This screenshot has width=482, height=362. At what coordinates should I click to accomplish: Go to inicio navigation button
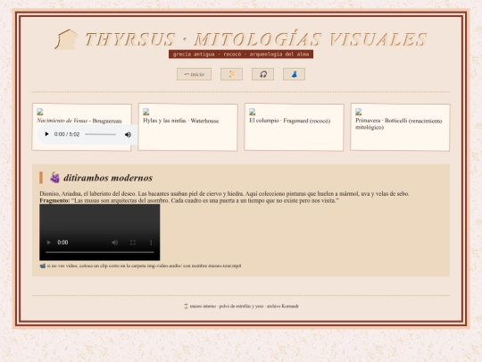pyautogui.click(x=194, y=74)
